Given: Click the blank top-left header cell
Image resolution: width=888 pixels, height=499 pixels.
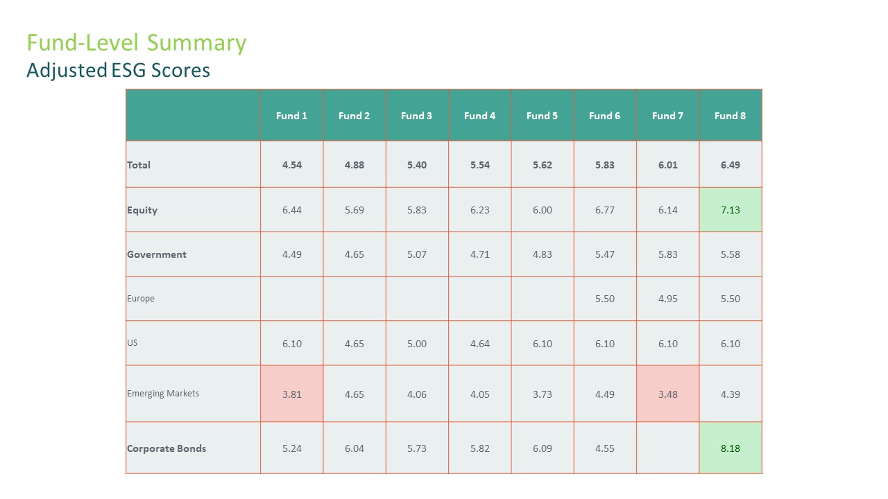Looking at the screenshot, I should pos(193,115).
